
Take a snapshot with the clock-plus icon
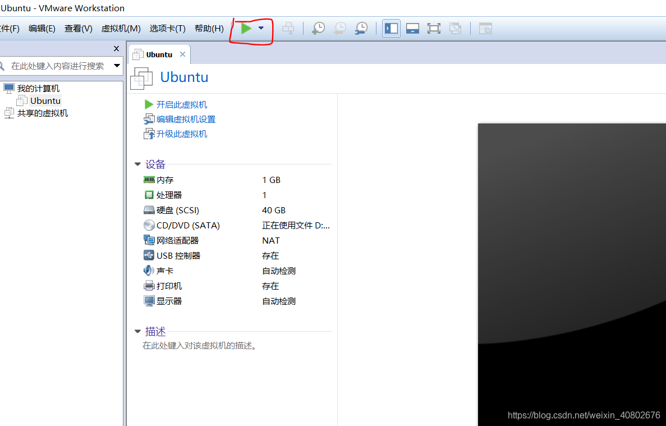(318, 29)
